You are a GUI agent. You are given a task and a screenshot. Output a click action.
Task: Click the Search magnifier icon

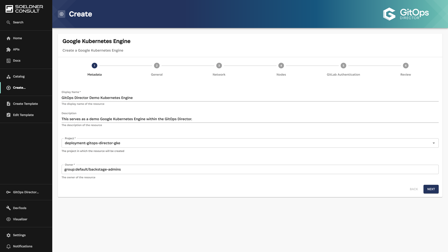[8, 22]
